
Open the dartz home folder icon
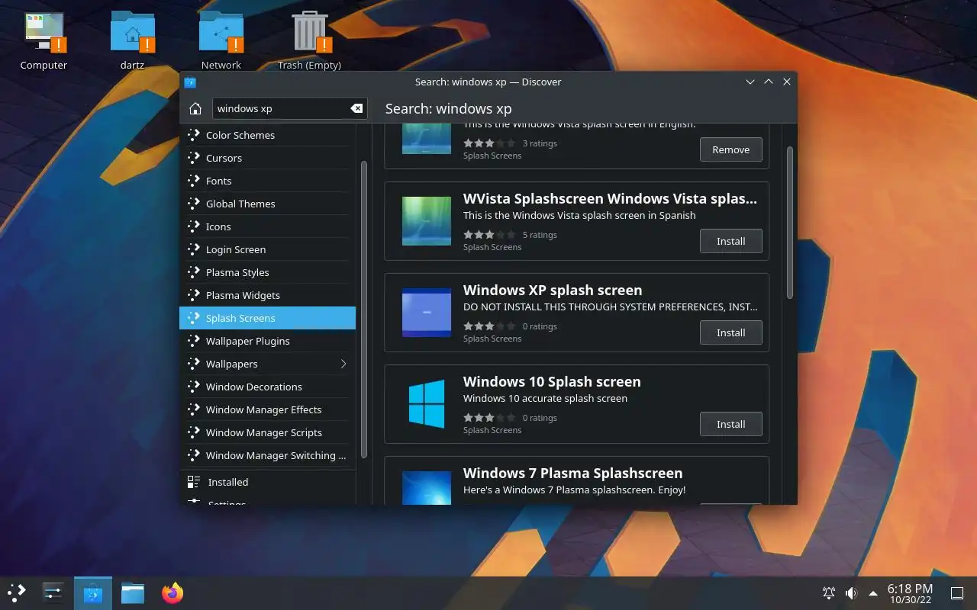pos(132,41)
